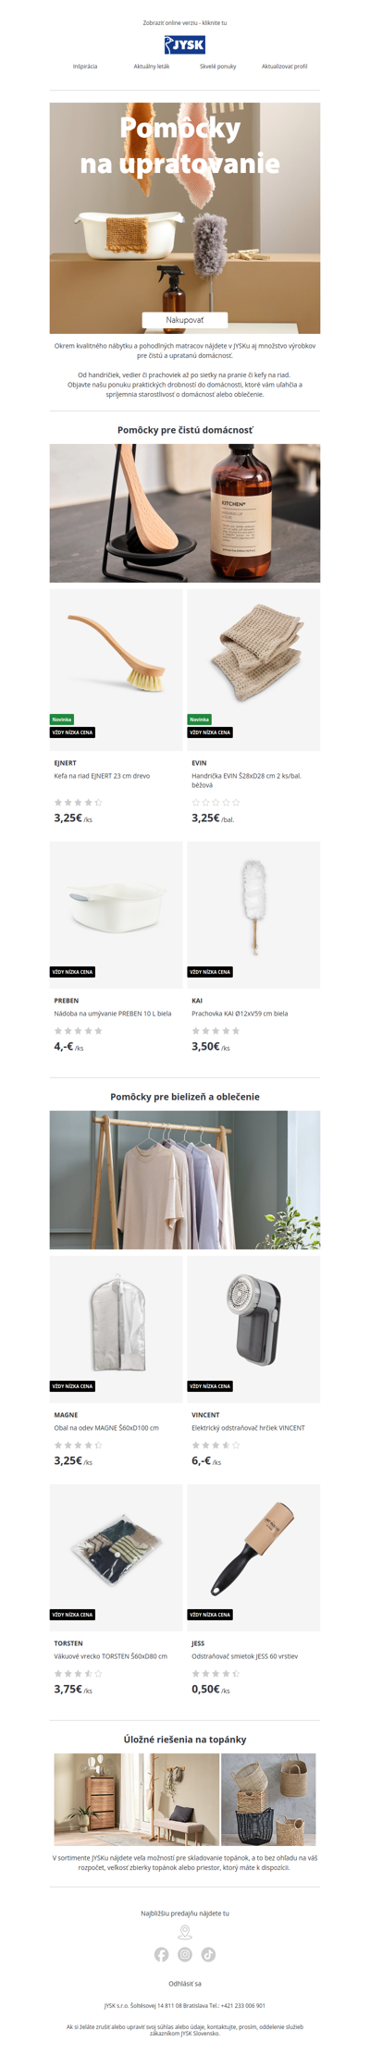This screenshot has width=370, height=2054.
Task: Click the JYSK logo at top
Action: (185, 45)
